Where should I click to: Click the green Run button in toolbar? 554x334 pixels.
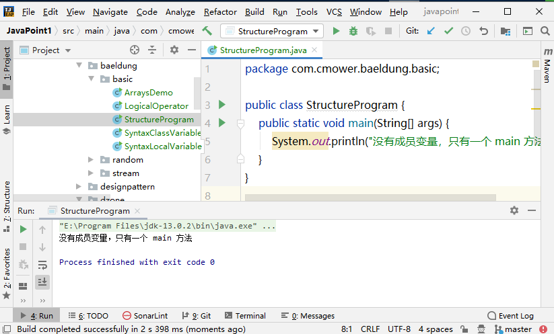(x=336, y=32)
